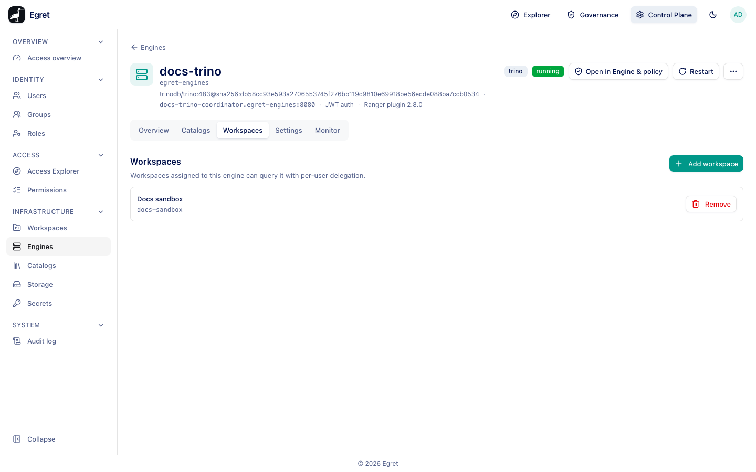This screenshot has height=472, width=756.
Task: Click the plus icon in Add workspace
Action: 679,164
